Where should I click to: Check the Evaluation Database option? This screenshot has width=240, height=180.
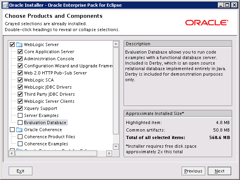(x=20, y=122)
